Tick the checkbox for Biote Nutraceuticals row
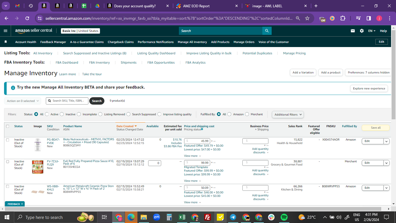 8,140
